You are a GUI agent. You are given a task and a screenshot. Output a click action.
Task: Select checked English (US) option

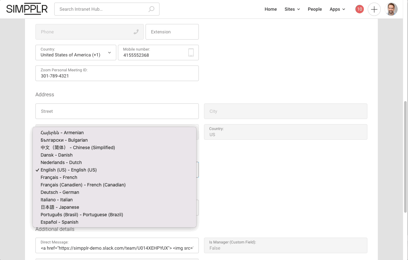(115, 170)
